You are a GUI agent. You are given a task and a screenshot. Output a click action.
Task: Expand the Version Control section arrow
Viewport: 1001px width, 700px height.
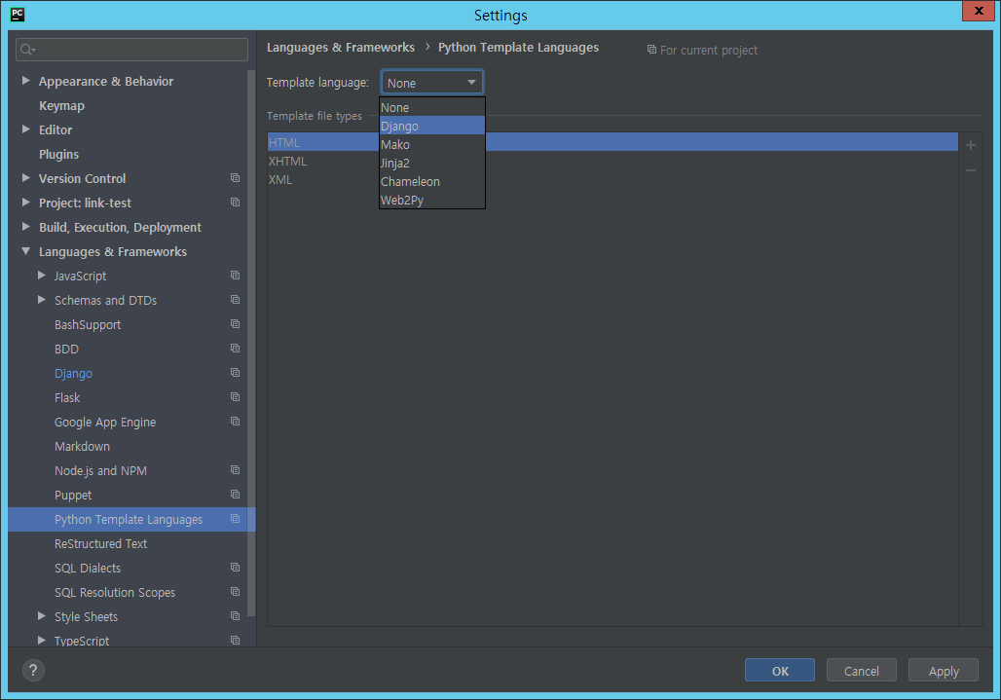click(x=26, y=178)
